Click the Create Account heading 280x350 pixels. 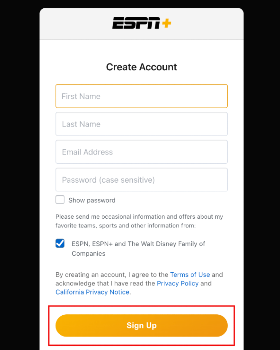(141, 67)
